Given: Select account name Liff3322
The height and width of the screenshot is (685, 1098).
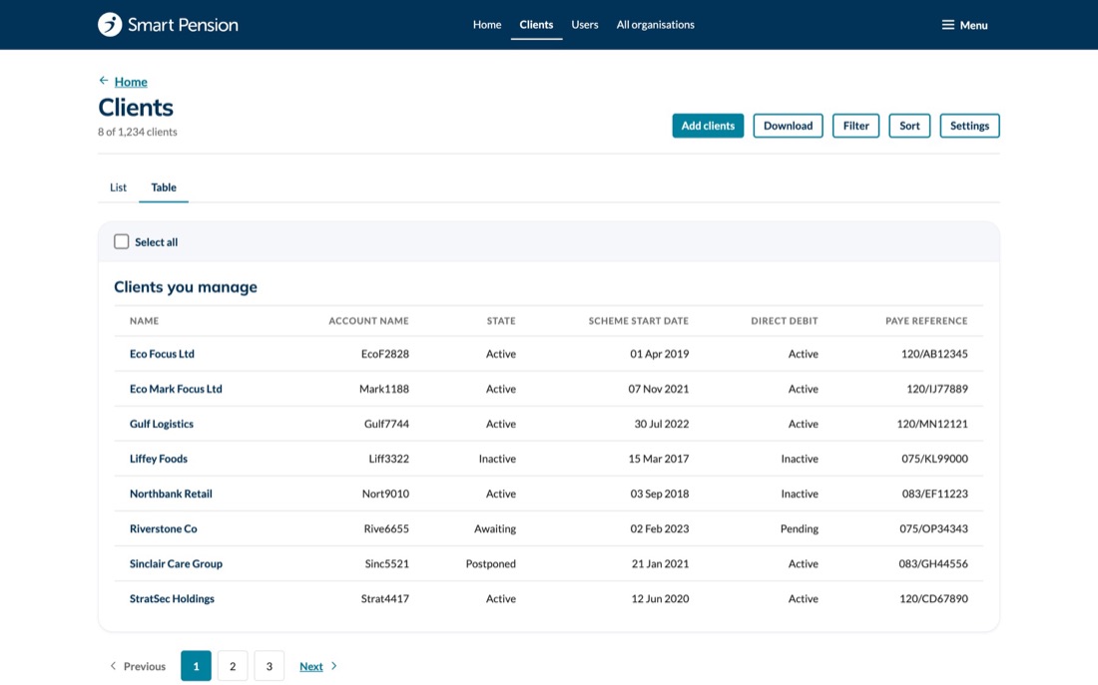Looking at the screenshot, I should (x=388, y=459).
